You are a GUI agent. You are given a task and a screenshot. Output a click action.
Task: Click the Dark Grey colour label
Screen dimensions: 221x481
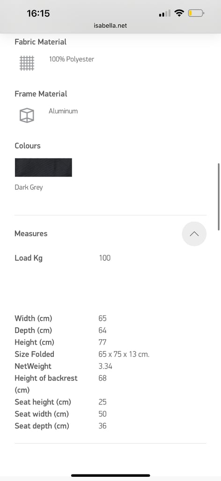tap(29, 187)
